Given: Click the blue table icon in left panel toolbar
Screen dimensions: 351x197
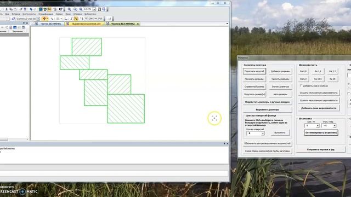Looking at the screenshot, I should (x=15, y=27).
